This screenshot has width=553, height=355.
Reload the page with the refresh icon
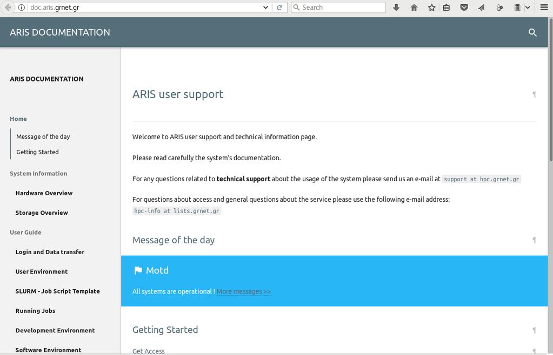tap(279, 8)
